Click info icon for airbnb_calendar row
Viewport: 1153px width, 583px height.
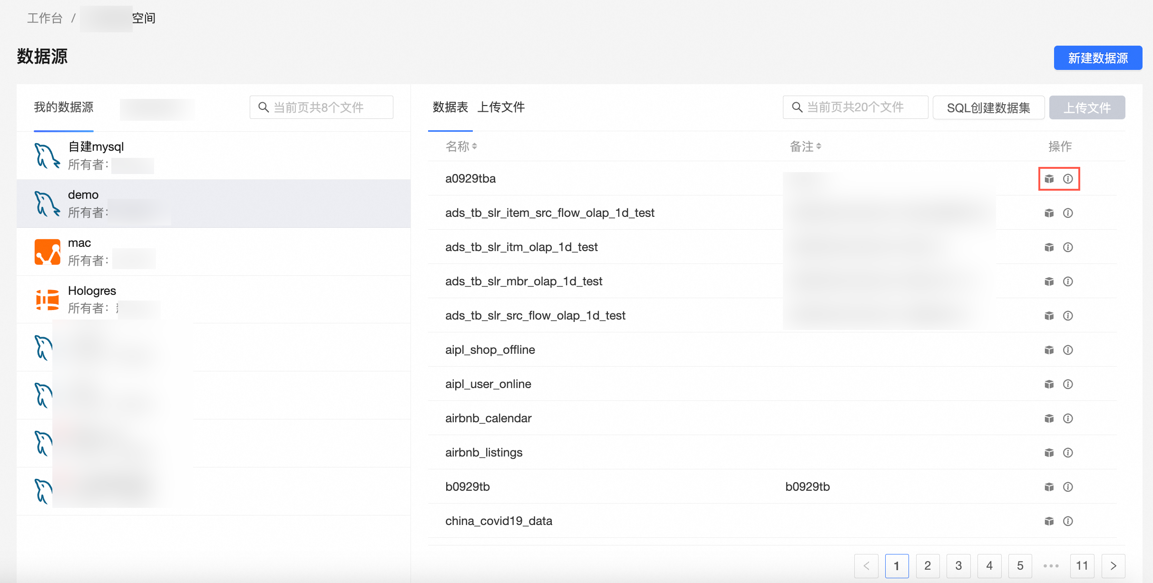tap(1068, 418)
